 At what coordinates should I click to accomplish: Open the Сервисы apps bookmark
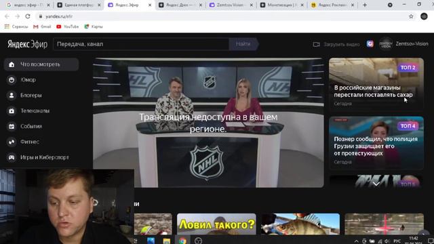pyautogui.click(x=16, y=26)
